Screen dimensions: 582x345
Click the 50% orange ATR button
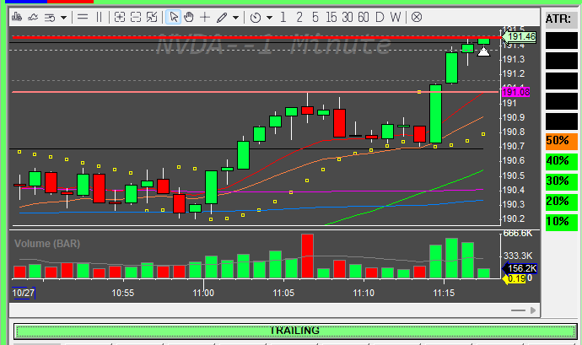[x=562, y=141]
